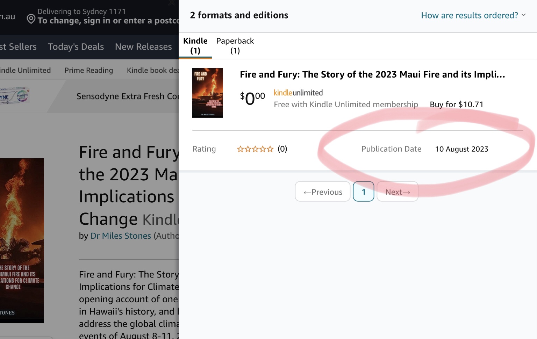The image size is (537, 339).
Task: Click Delivering to Sydney 1171 link
Action: point(81,12)
